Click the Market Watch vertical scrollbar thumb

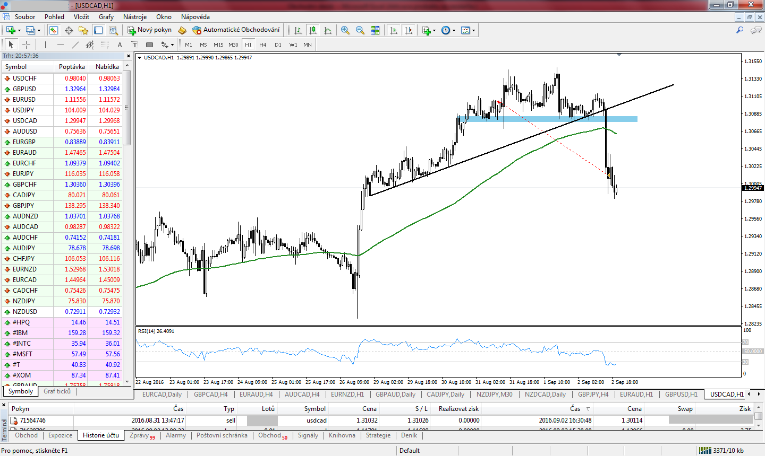127,108
